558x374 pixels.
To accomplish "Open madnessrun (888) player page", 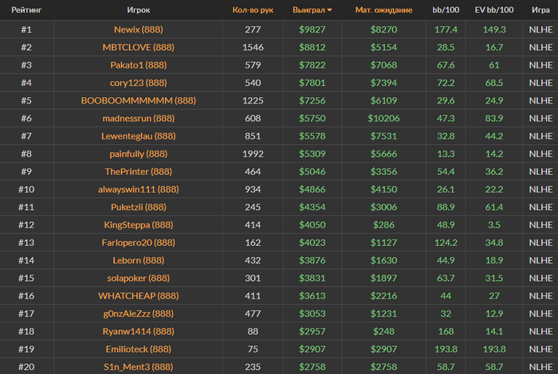I will click(x=139, y=119).
